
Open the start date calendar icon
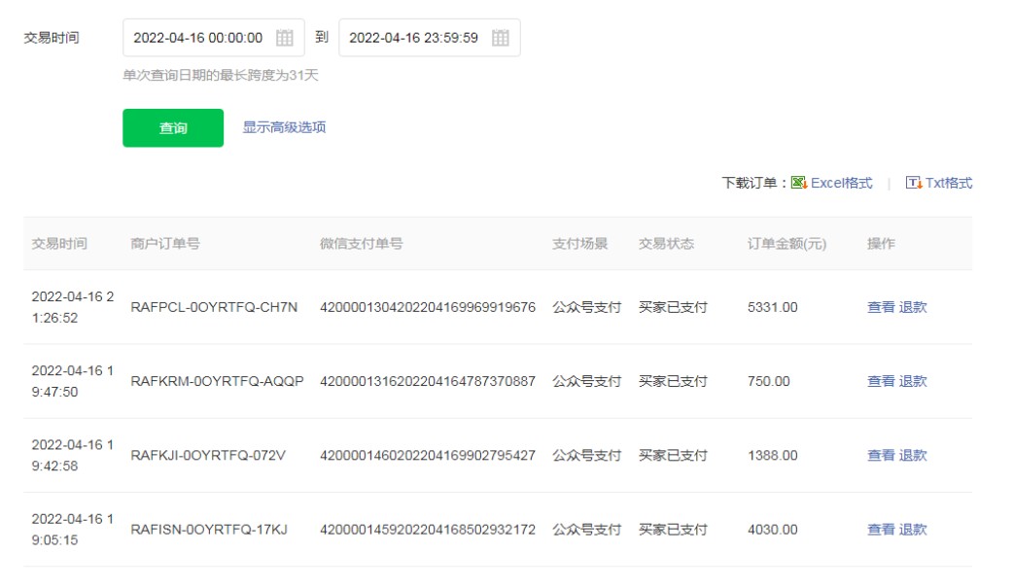285,38
